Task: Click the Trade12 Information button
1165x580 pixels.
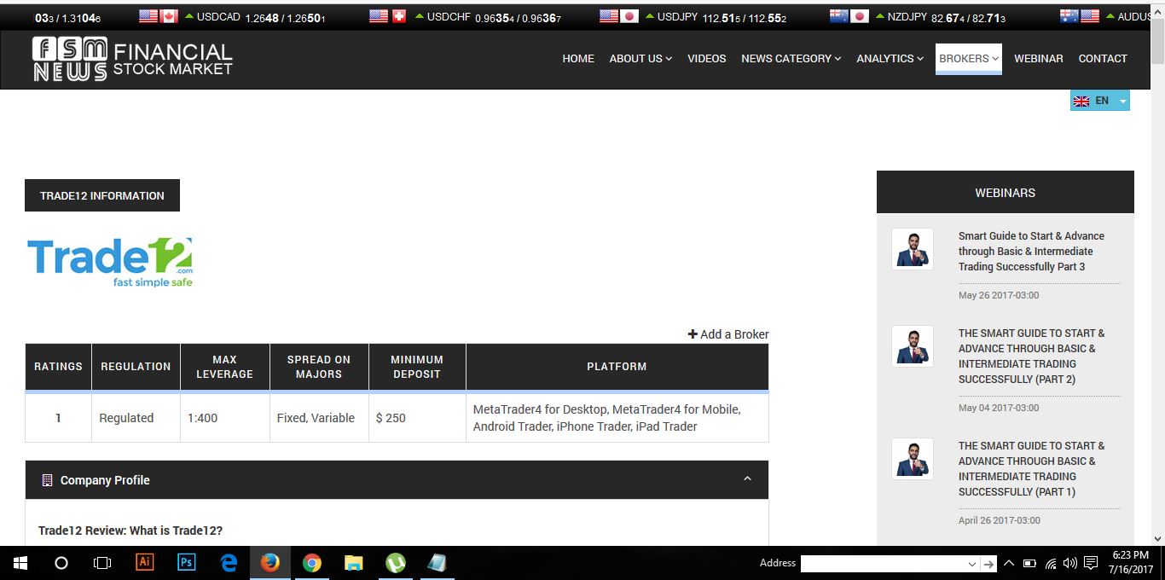Action: (x=102, y=195)
